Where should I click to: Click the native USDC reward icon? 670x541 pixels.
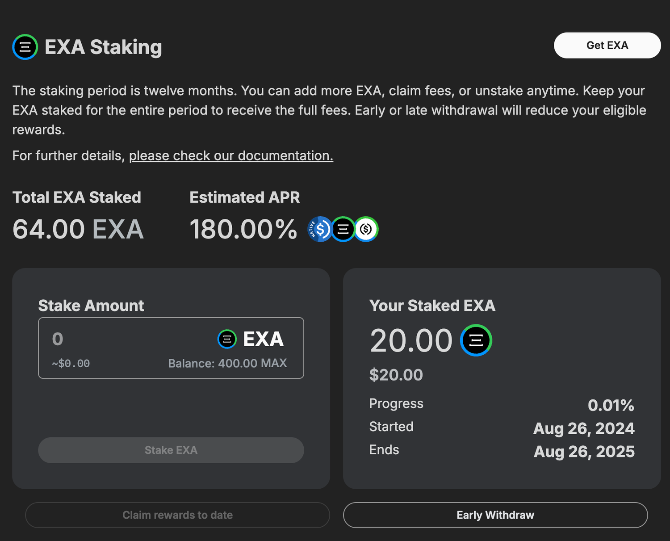(x=319, y=229)
